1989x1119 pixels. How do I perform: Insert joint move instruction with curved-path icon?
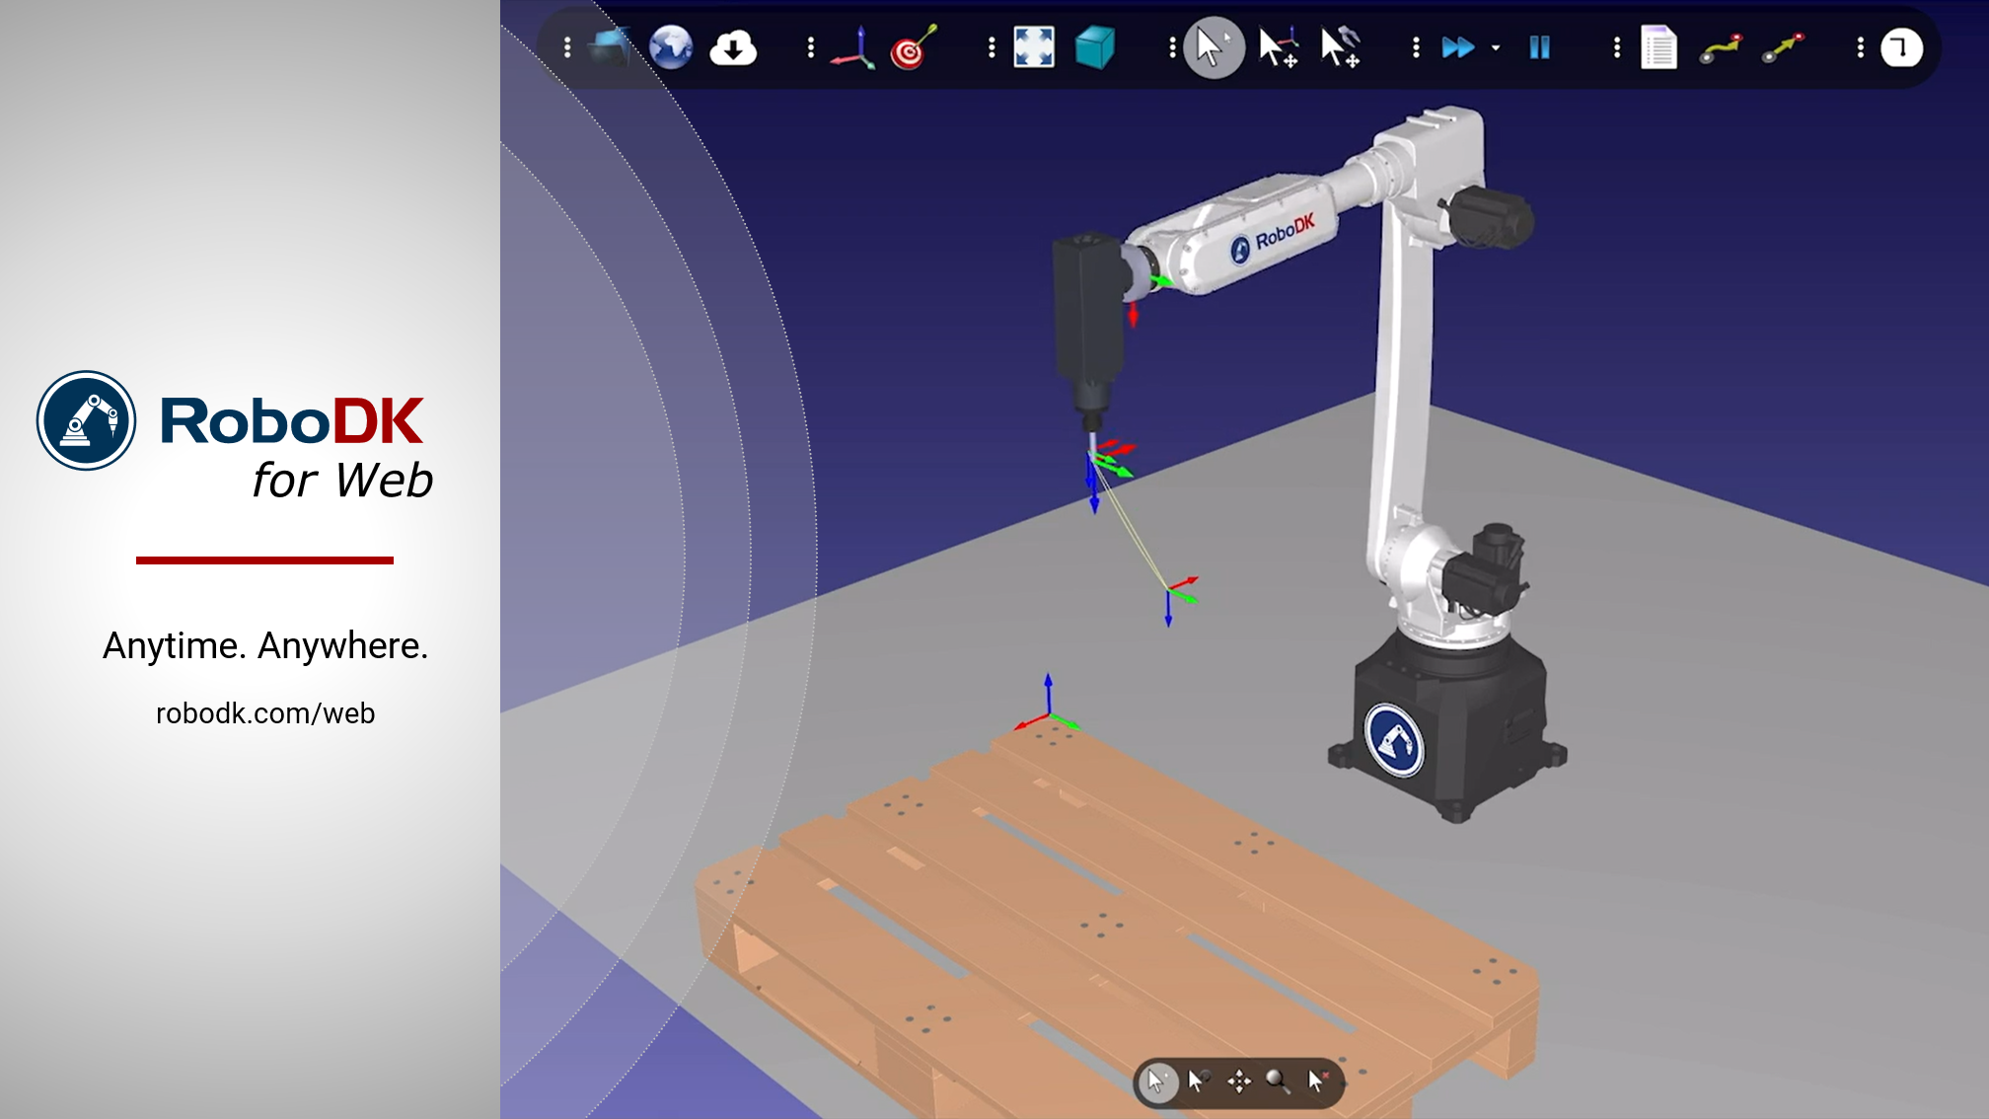1721,47
